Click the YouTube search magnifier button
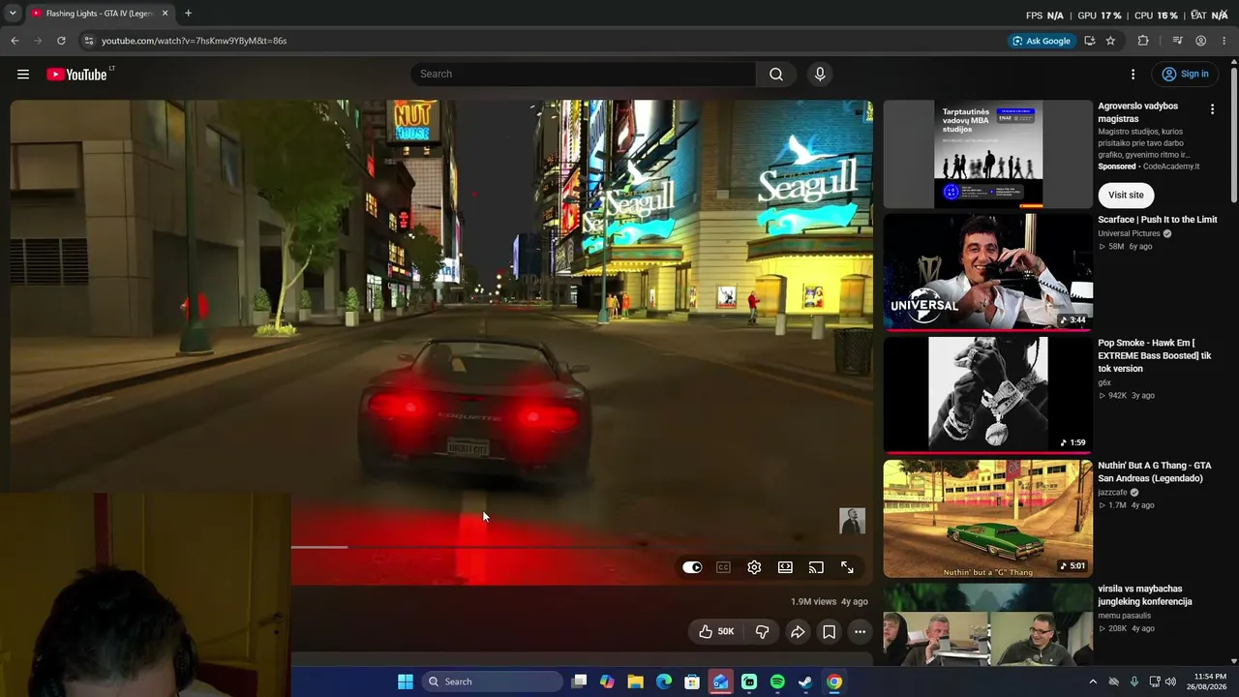 [x=776, y=75]
